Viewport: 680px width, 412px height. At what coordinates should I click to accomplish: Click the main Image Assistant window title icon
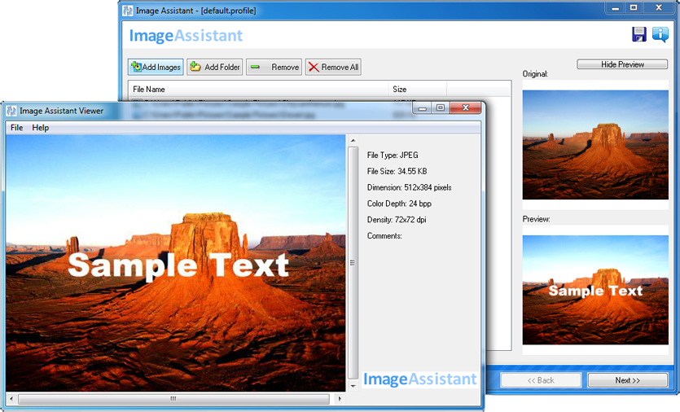(x=128, y=10)
